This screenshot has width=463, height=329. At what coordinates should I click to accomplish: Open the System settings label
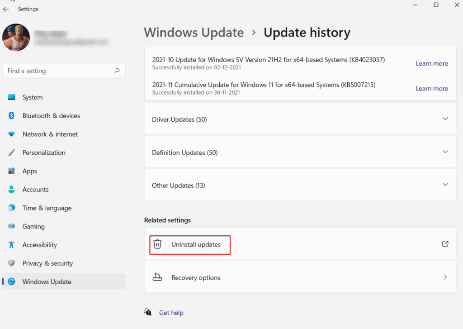pos(33,97)
